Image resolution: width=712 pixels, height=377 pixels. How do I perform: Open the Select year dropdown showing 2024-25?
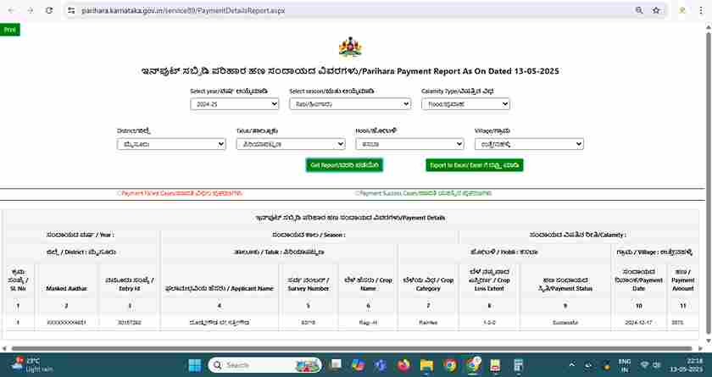[x=234, y=104]
